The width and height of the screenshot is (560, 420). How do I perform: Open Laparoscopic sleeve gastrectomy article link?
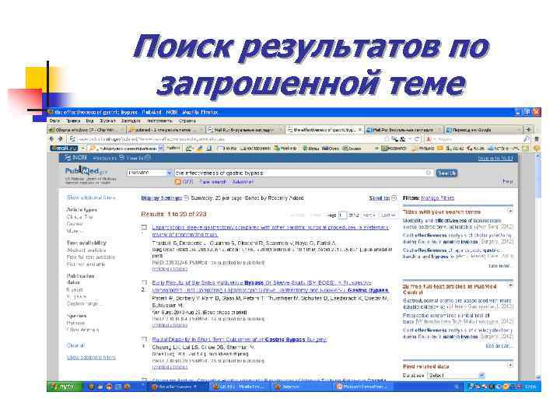(x=270, y=231)
